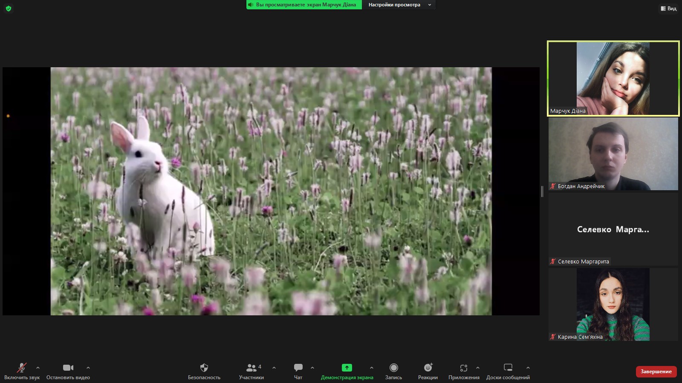The width and height of the screenshot is (682, 383).
Task: Click the red Завершение button
Action: click(656, 372)
